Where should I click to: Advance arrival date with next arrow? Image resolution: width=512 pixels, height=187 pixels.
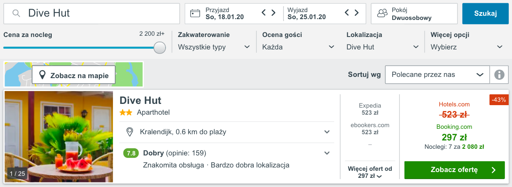coord(274,13)
